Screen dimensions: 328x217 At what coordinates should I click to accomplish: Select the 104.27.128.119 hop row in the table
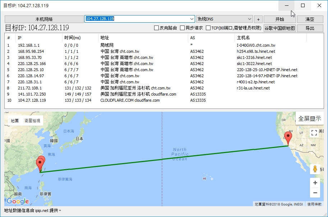tap(164, 100)
